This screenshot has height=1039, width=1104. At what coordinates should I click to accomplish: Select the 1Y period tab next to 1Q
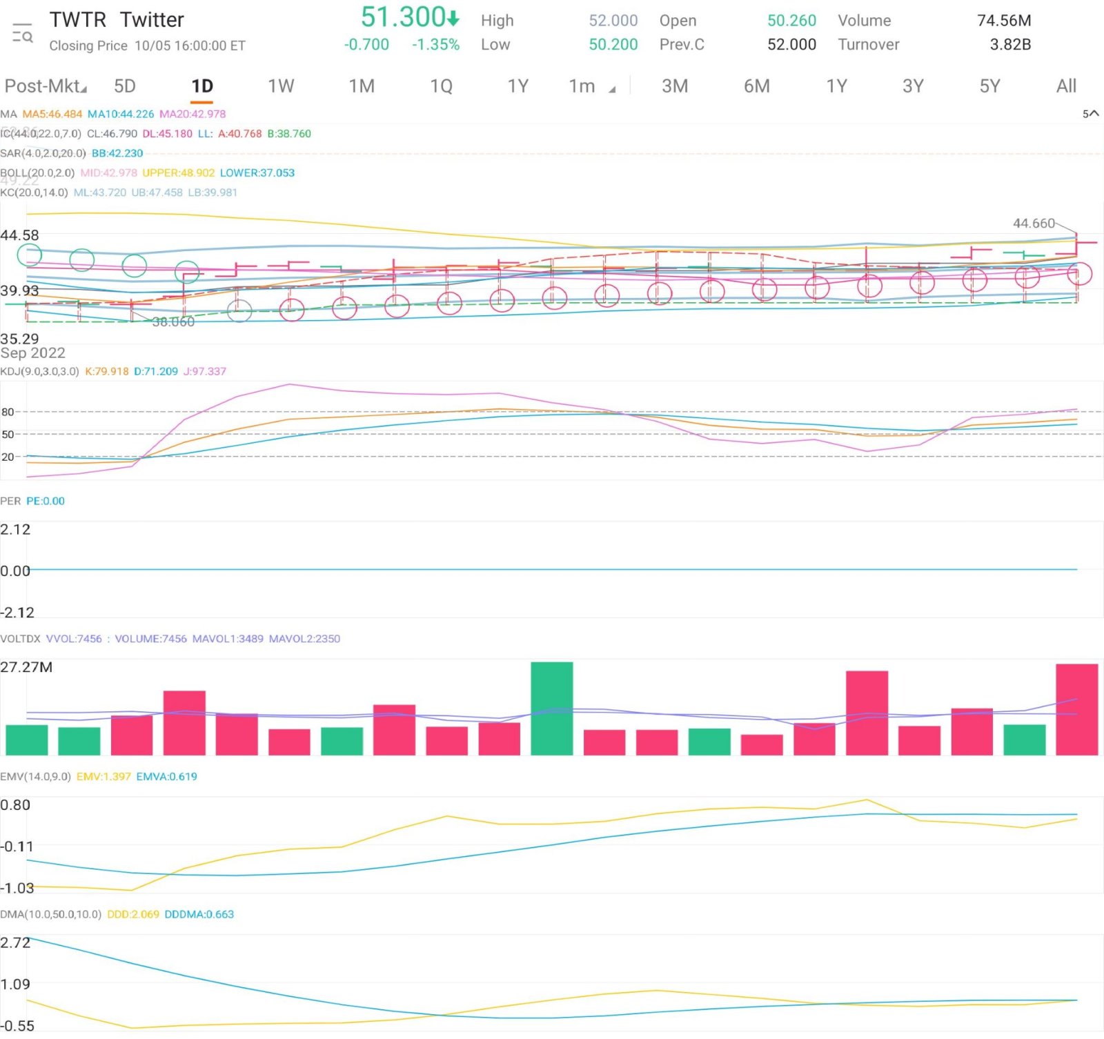pyautogui.click(x=518, y=86)
